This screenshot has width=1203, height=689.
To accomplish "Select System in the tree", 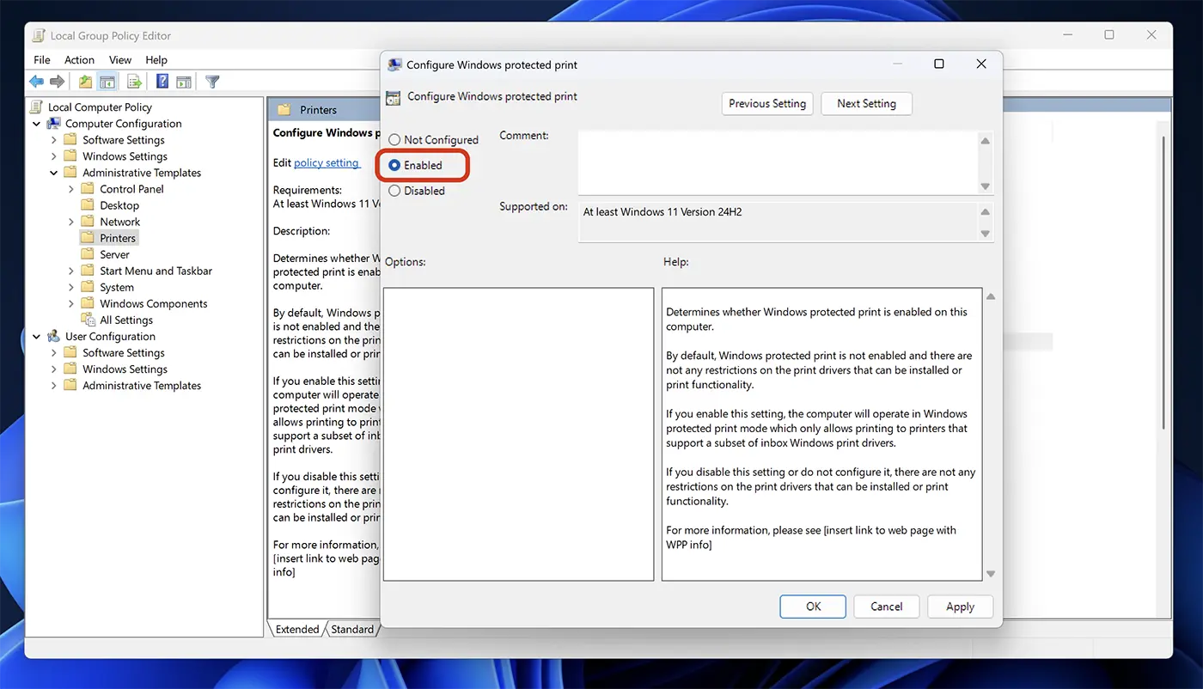I will pyautogui.click(x=117, y=288).
